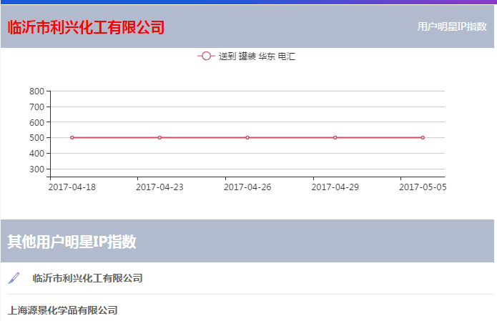This screenshot has height=321, width=497.
Task: Click the 用户明星IP指数 label in header
Action: [x=452, y=26]
